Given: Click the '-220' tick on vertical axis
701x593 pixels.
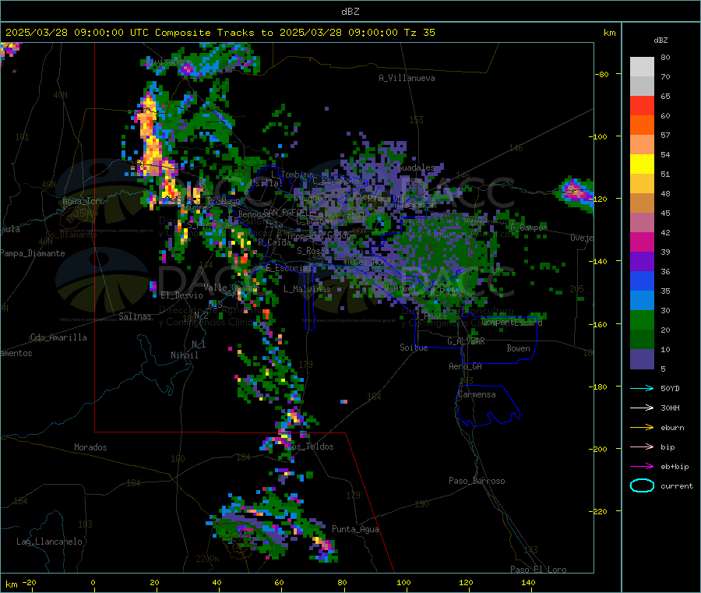Looking at the screenshot, I should pos(600,512).
